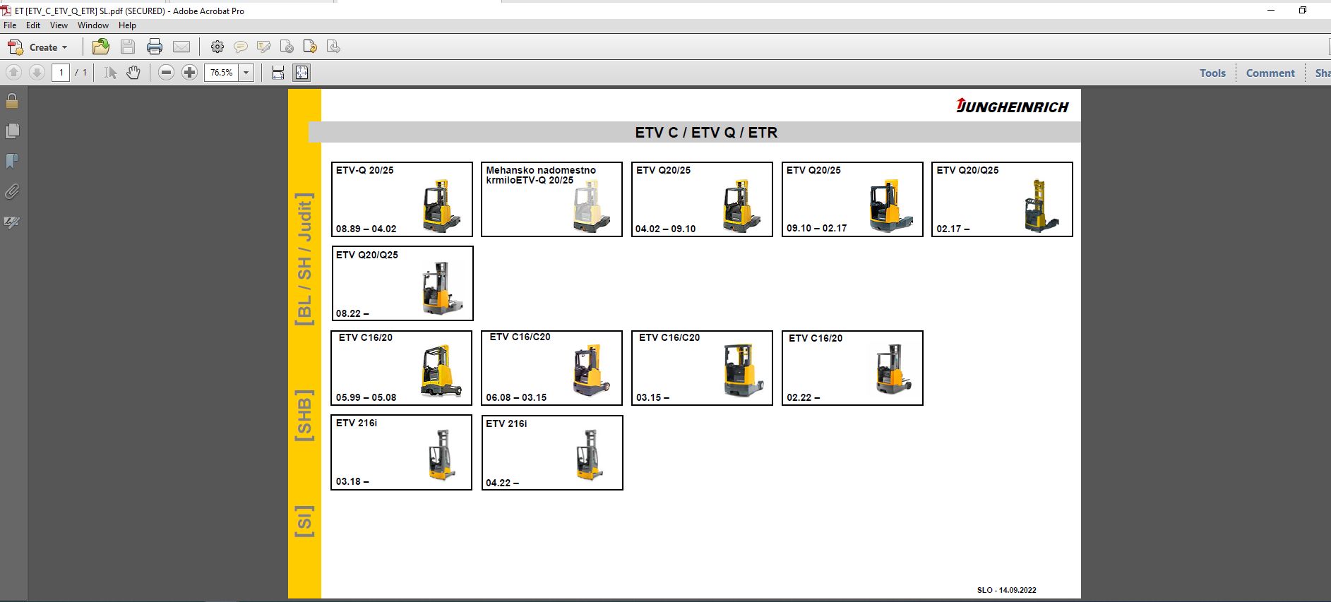Zoom out with the minus button

(x=166, y=73)
